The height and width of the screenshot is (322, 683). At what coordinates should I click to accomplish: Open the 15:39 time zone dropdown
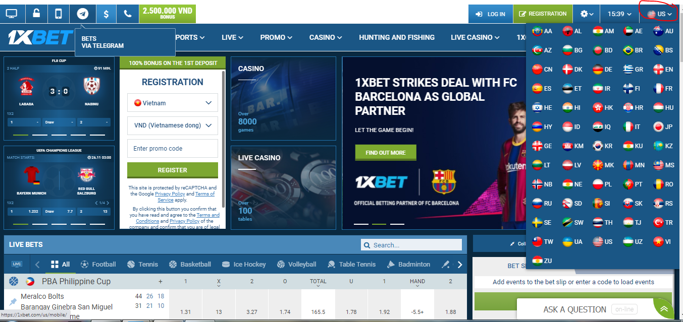[x=619, y=14]
